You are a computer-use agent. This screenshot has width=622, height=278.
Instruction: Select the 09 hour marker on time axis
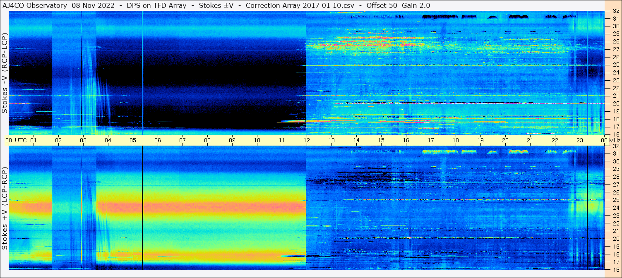[x=232, y=140]
